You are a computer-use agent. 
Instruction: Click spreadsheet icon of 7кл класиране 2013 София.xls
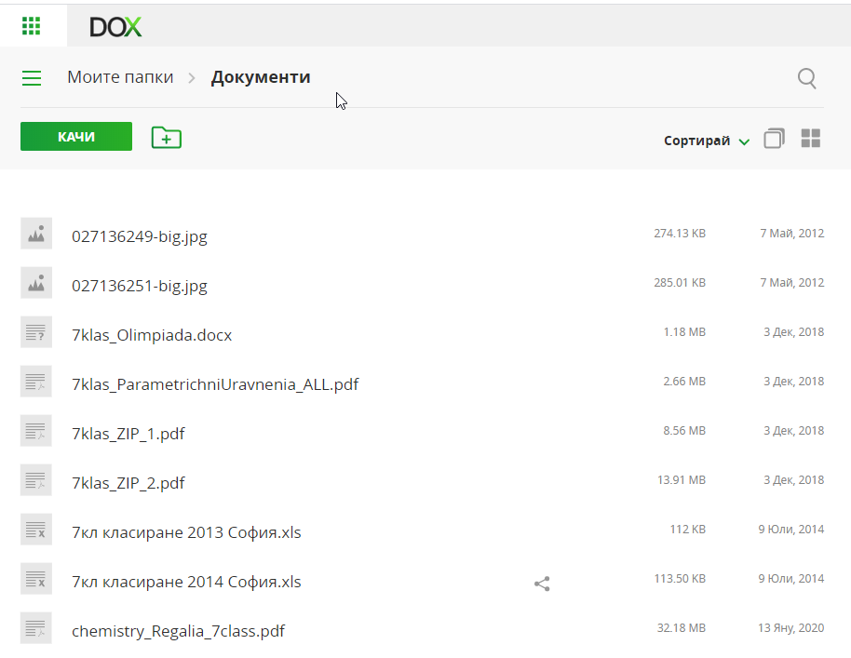click(x=36, y=530)
